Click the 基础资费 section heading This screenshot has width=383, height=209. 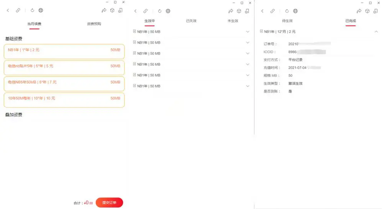(14, 39)
